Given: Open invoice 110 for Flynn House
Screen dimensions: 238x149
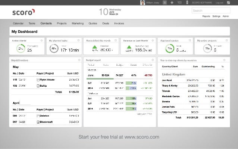Looking at the screenshot, I should coord(46,80).
